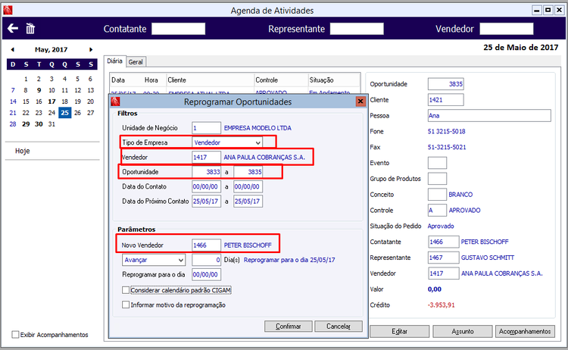This screenshot has height=350, width=568.
Task: Click the trash can delete icon
Action: (x=30, y=28)
